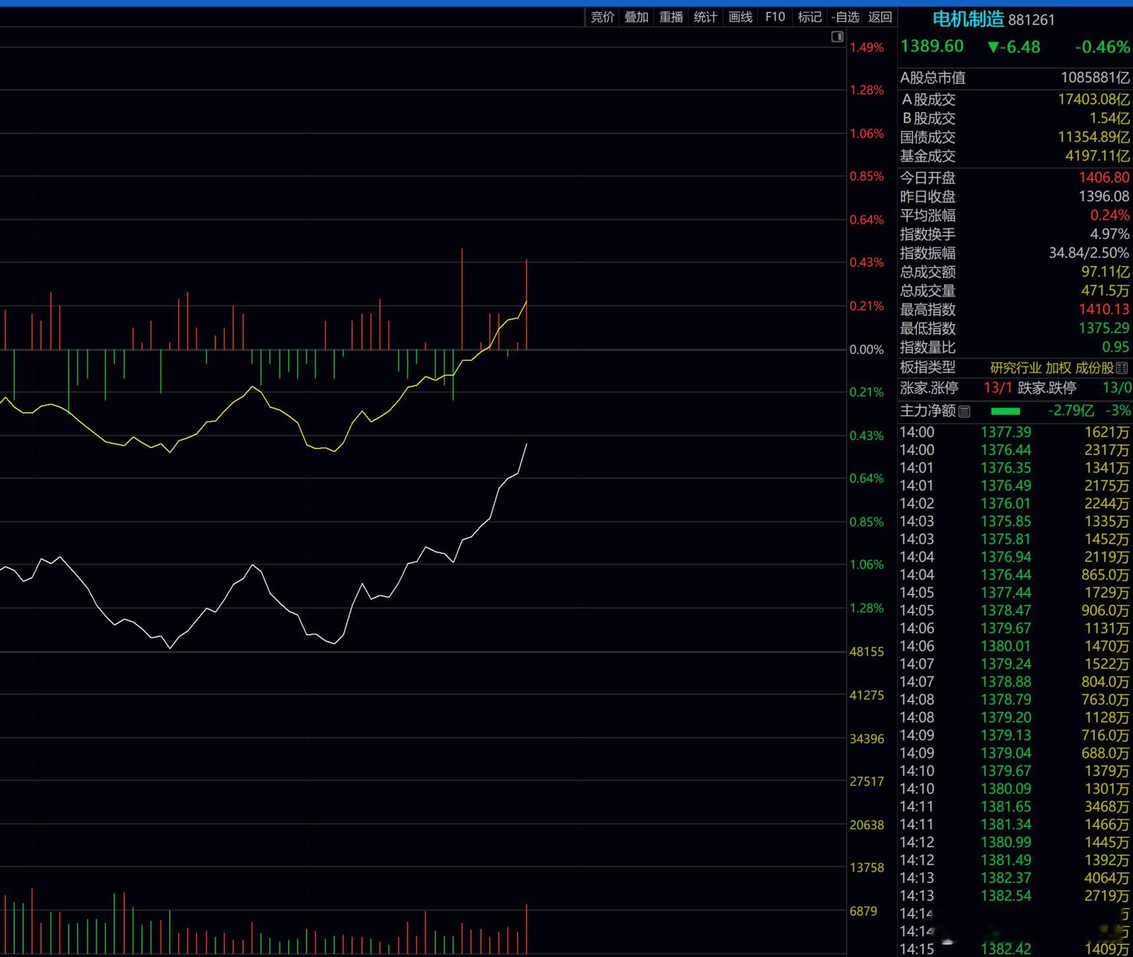This screenshot has width=1133, height=957.
Task: Click the 6879 volume axis label
Action: (x=863, y=911)
